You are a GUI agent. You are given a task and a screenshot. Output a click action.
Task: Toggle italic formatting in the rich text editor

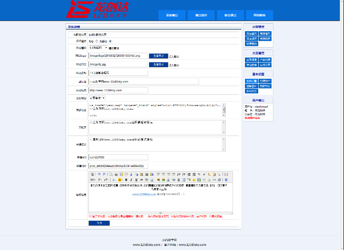(x=130, y=180)
